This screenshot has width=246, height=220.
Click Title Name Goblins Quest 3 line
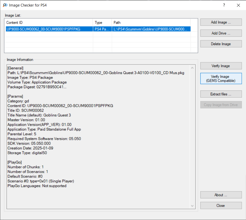click(x=39, y=115)
